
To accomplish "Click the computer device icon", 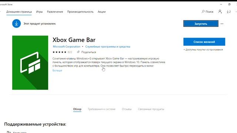I will tap(9, 132).
